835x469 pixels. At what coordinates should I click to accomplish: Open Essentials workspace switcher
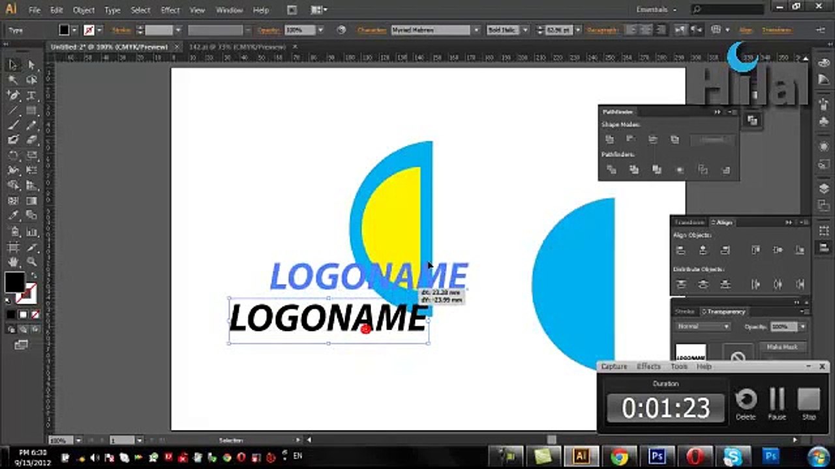coord(656,10)
